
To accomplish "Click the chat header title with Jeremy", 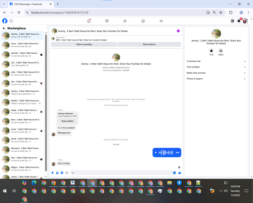I will coord(93,31).
